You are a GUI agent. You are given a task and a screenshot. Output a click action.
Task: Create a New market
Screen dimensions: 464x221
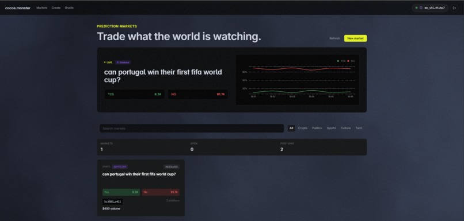355,38
